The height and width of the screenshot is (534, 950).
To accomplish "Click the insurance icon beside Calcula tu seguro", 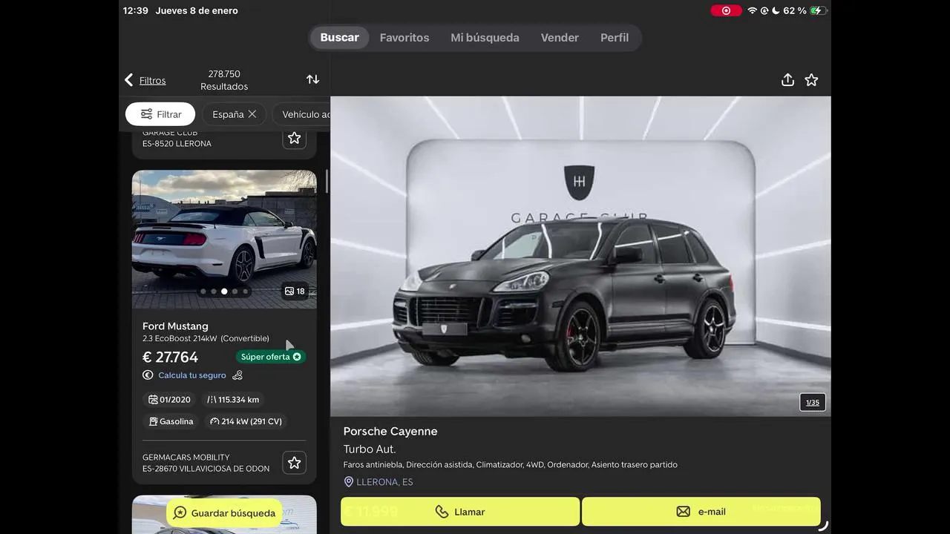I will point(237,375).
